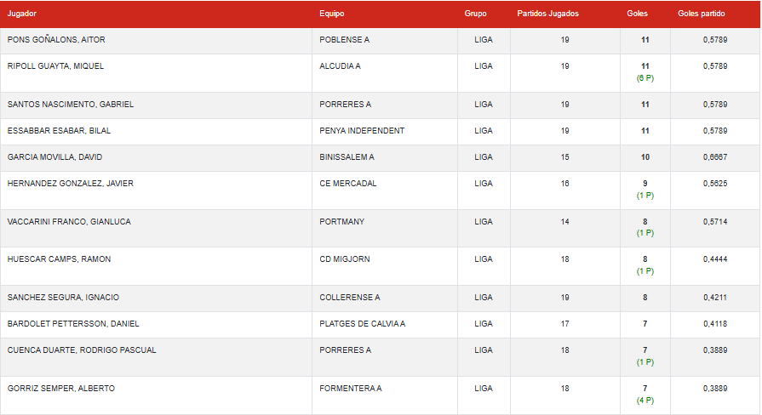Click the Goles column header
The height and width of the screenshot is (415, 762).
click(637, 14)
